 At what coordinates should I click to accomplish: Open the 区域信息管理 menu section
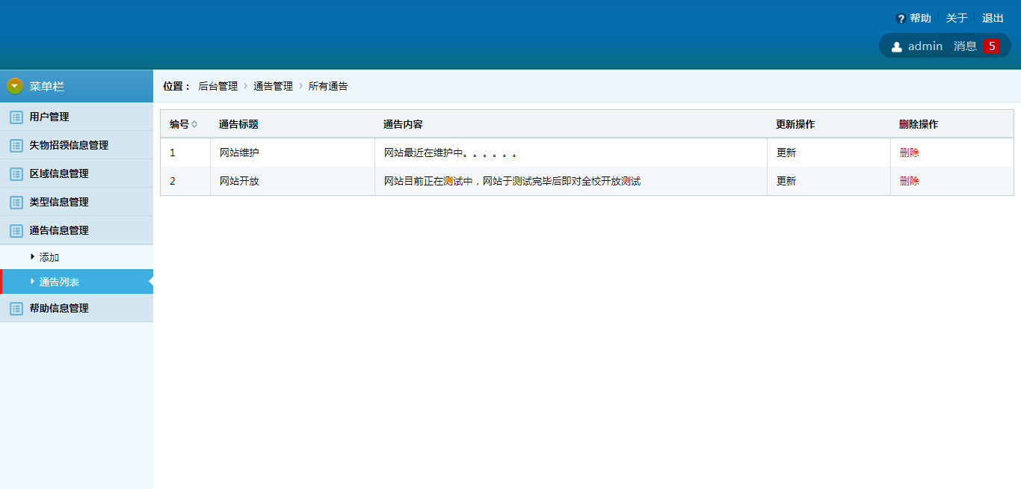(76, 173)
